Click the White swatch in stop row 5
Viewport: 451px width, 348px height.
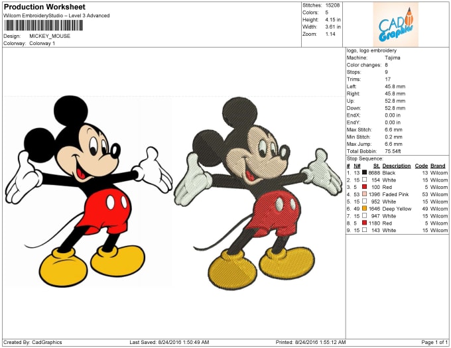click(364, 201)
